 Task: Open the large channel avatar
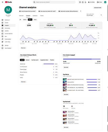tap(8, 10)
